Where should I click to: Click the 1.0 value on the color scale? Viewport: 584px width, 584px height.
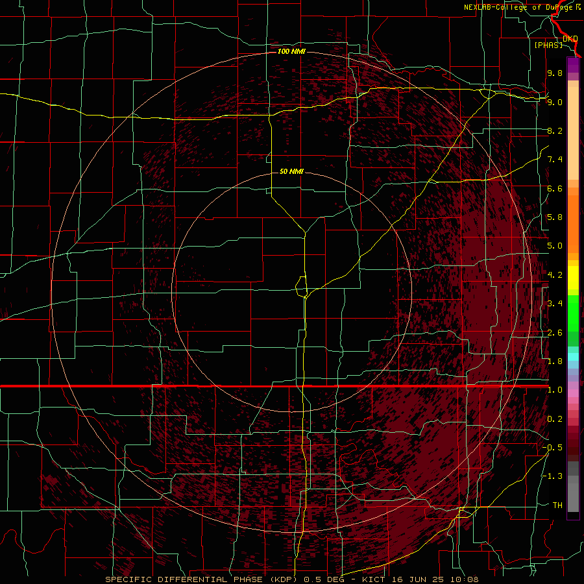click(555, 390)
